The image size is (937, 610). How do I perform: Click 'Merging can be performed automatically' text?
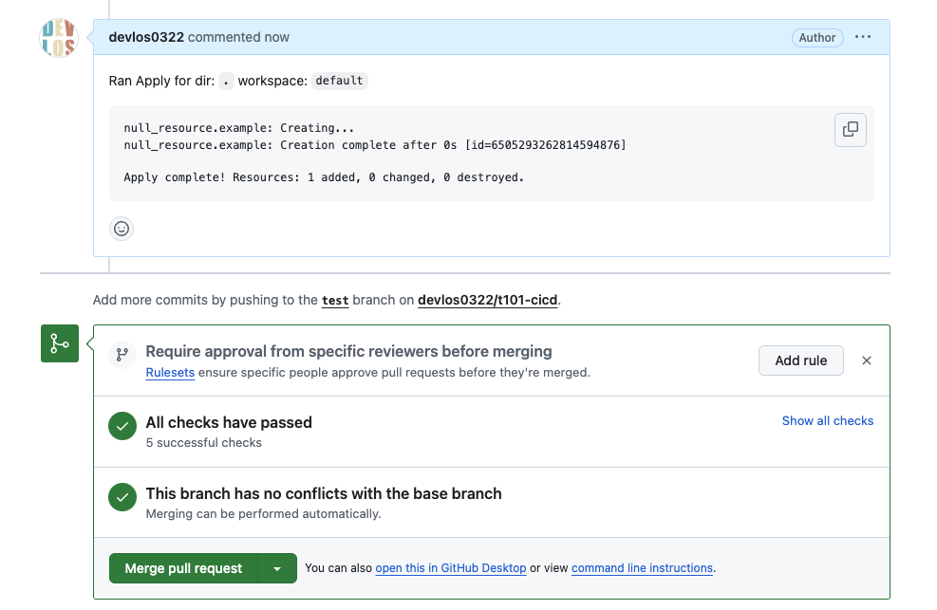264,514
